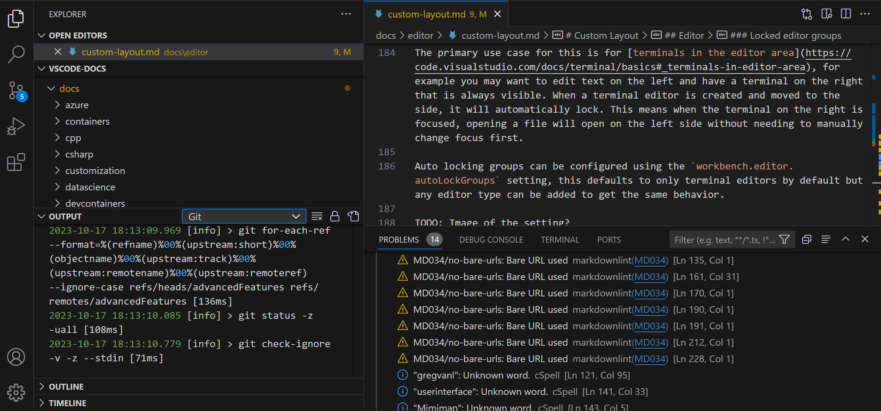The height and width of the screenshot is (411, 881).
Task: Switch to the DEBUG CONSOLE tab
Action: [491, 239]
